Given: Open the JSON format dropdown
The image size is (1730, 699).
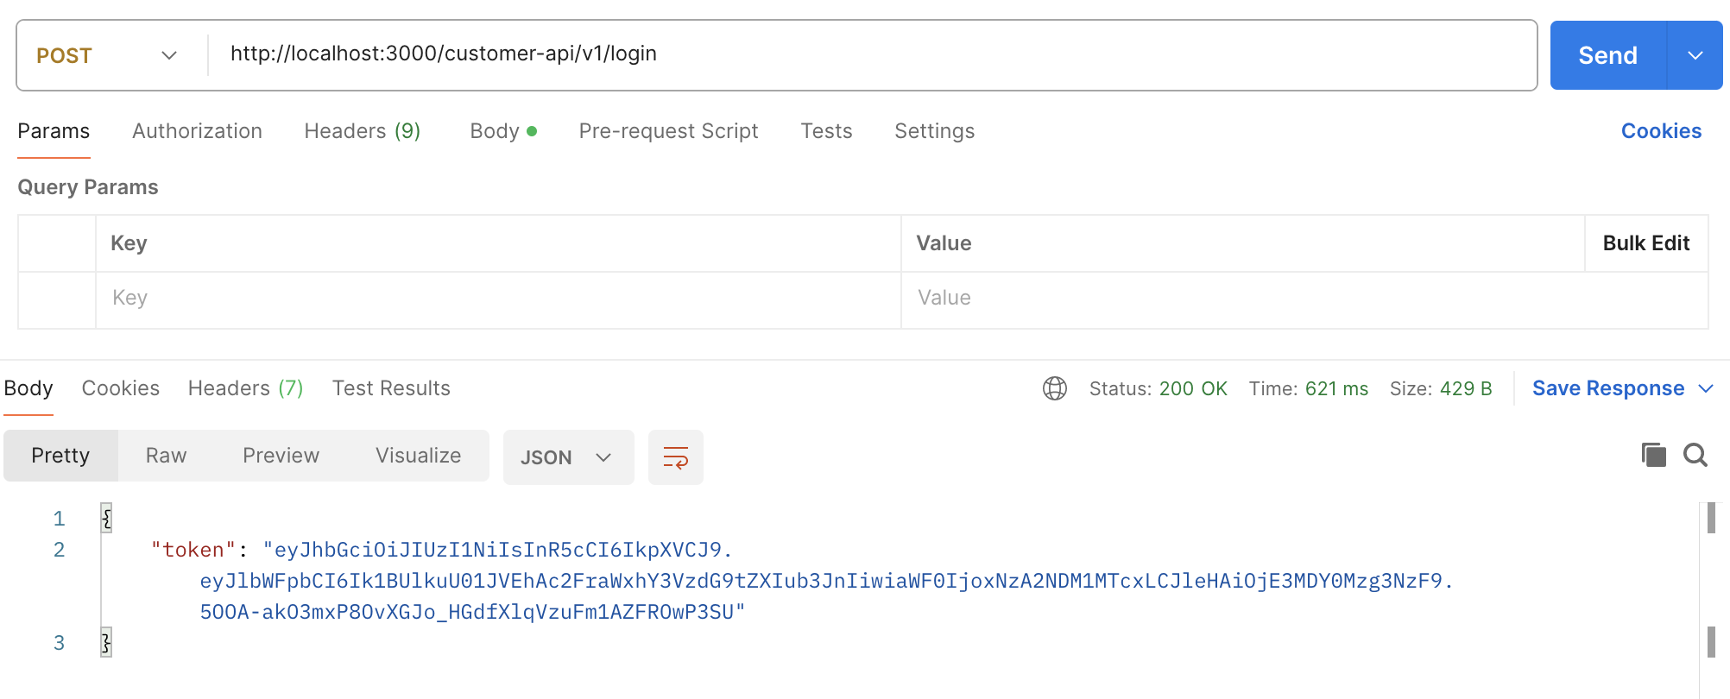Looking at the screenshot, I should (x=569, y=457).
